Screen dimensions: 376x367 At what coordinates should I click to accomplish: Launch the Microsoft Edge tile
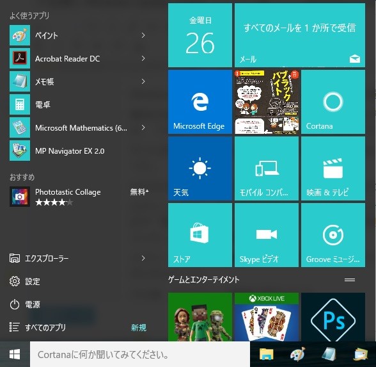(200, 102)
